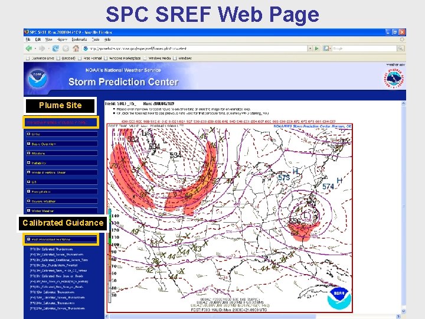Click the horizontal scrollbar thumb below the map

pyautogui.click(x=212, y=316)
